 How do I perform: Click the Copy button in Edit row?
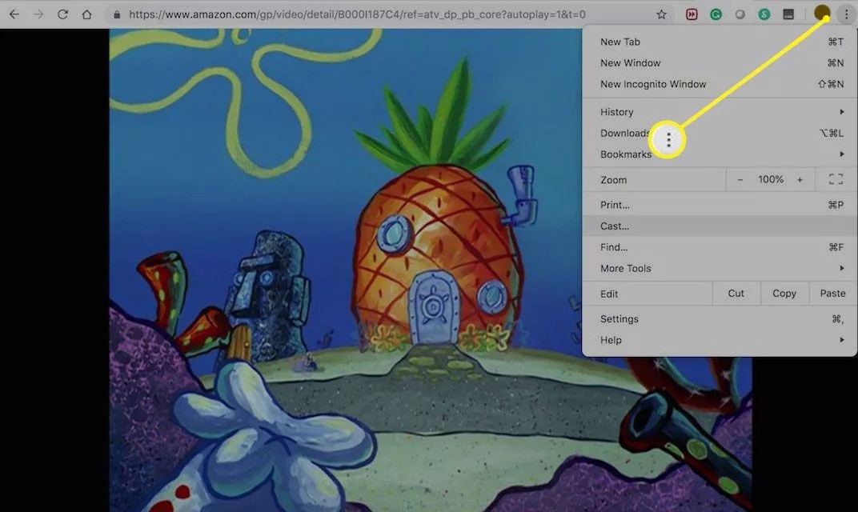pyautogui.click(x=784, y=293)
